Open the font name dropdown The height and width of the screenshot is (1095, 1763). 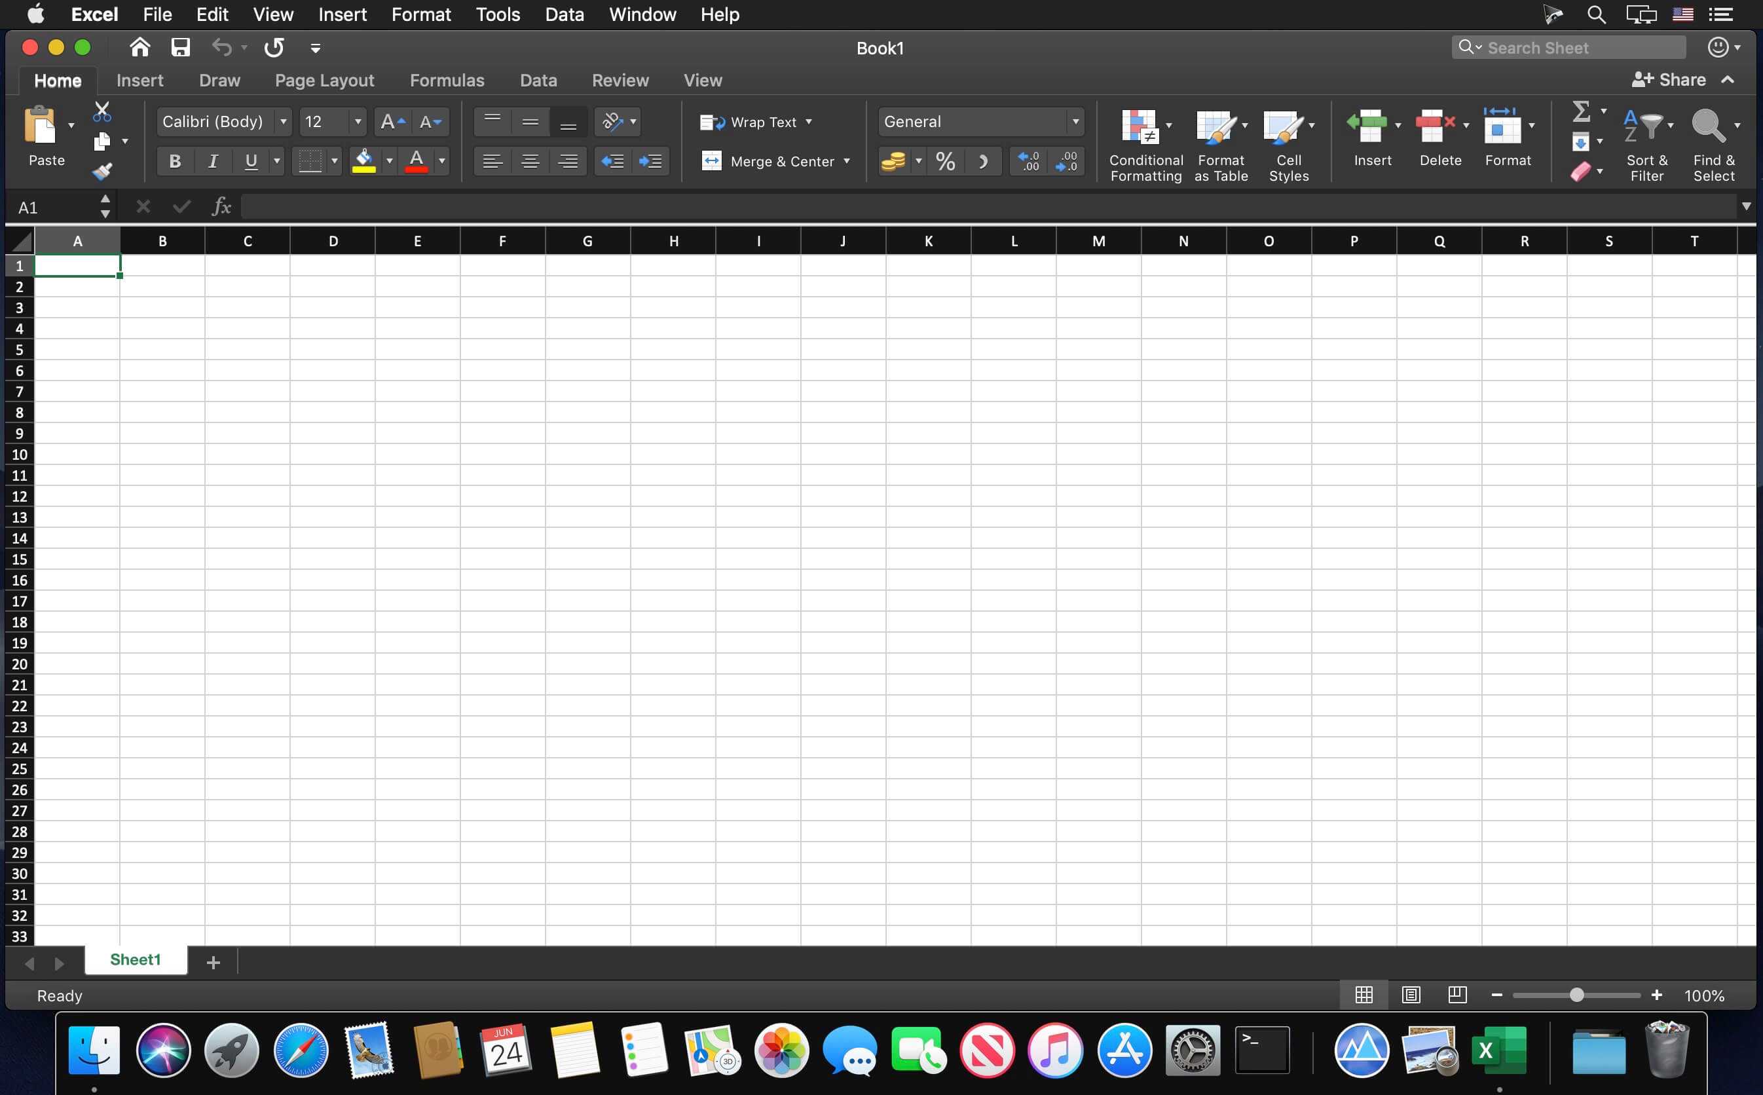[x=281, y=121]
